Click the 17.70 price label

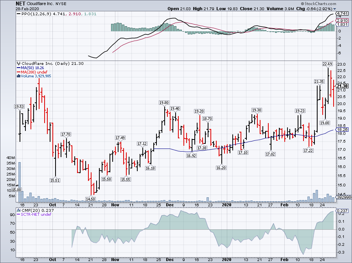(66, 134)
